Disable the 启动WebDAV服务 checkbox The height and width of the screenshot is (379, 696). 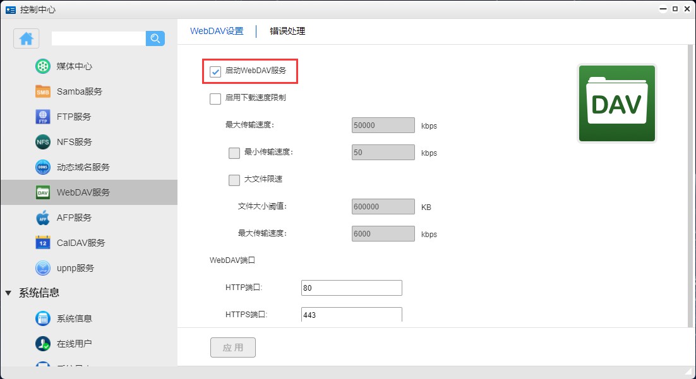click(x=215, y=71)
